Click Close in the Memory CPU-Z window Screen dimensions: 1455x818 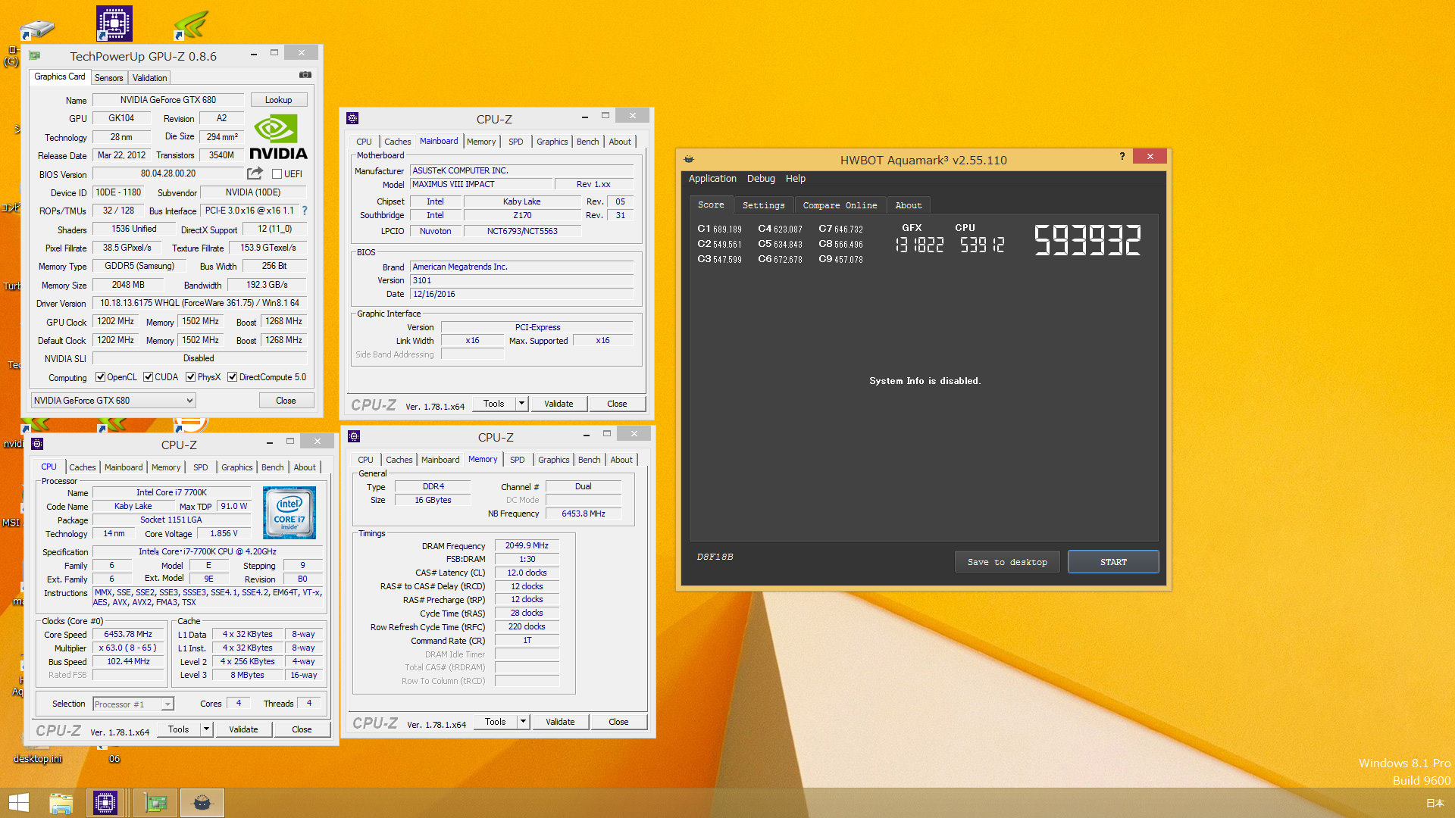(x=618, y=722)
